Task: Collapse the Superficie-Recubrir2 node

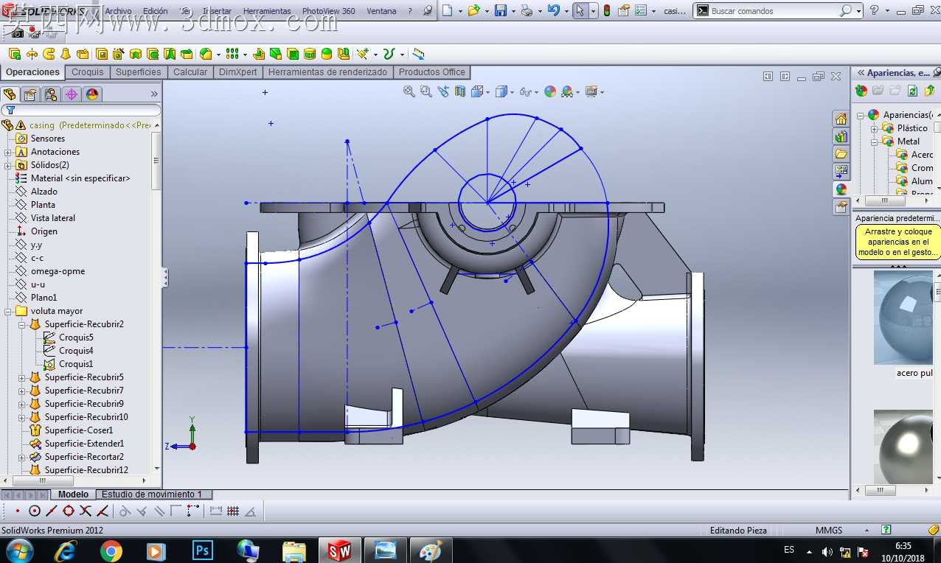Action: tap(22, 324)
